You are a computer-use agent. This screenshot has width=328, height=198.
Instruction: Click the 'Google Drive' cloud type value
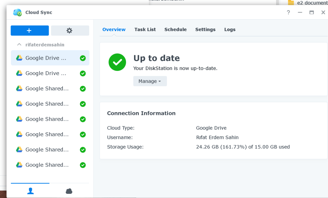click(x=211, y=128)
